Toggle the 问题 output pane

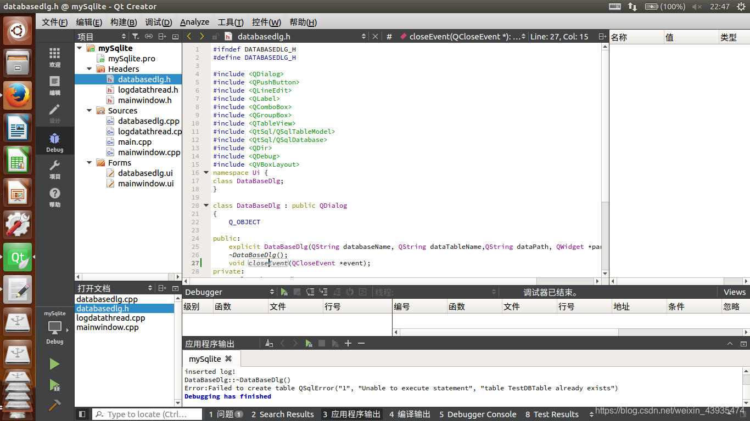226,414
